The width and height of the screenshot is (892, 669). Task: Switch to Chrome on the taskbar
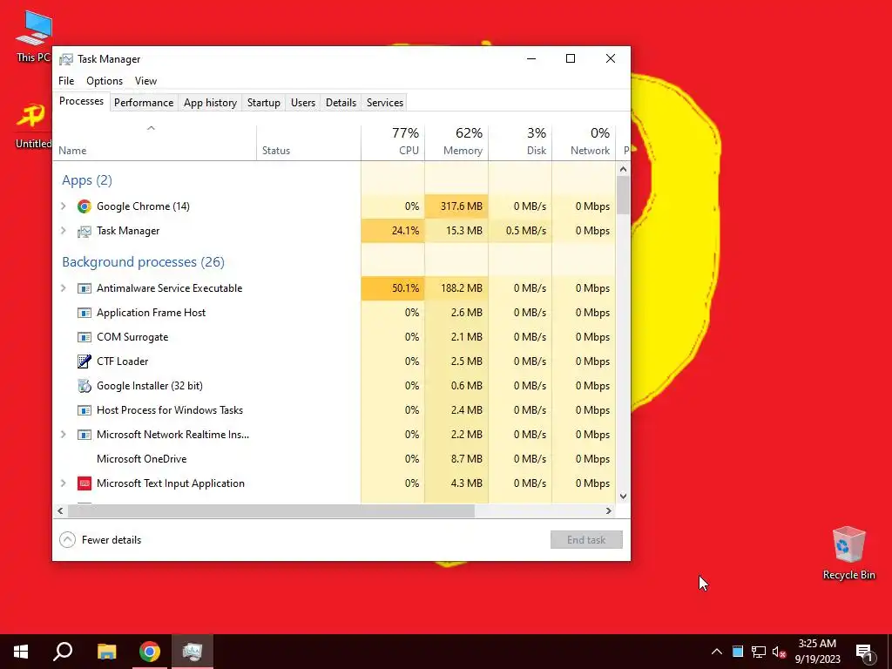click(x=150, y=652)
